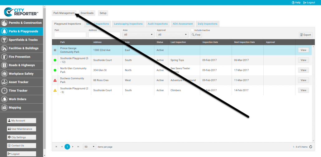The image size is (321, 157).
Task: Open Asset Tracker sidebar icon
Action: pos(4,82)
